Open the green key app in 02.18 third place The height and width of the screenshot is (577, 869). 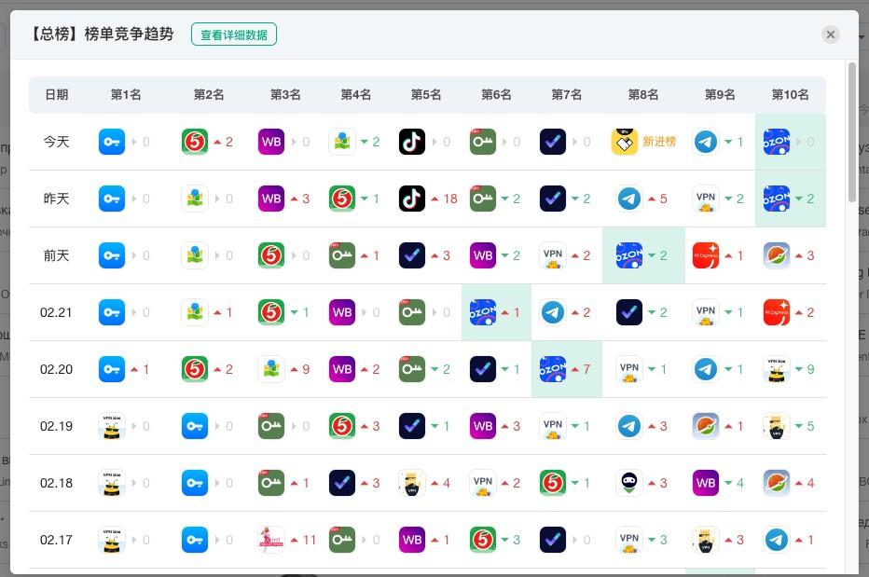pos(271,483)
